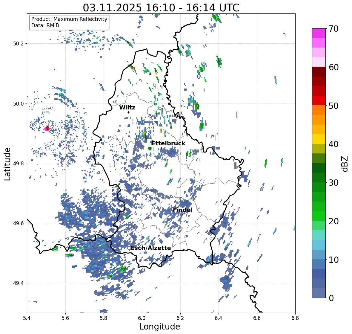Click the Wiltz city label
The image size is (352, 334).
click(x=127, y=107)
